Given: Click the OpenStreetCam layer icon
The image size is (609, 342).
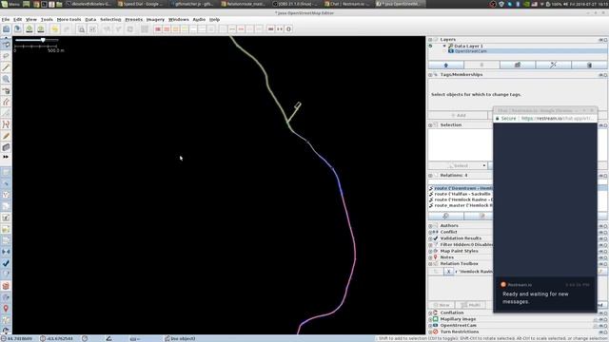Looking at the screenshot, I should coord(451,51).
